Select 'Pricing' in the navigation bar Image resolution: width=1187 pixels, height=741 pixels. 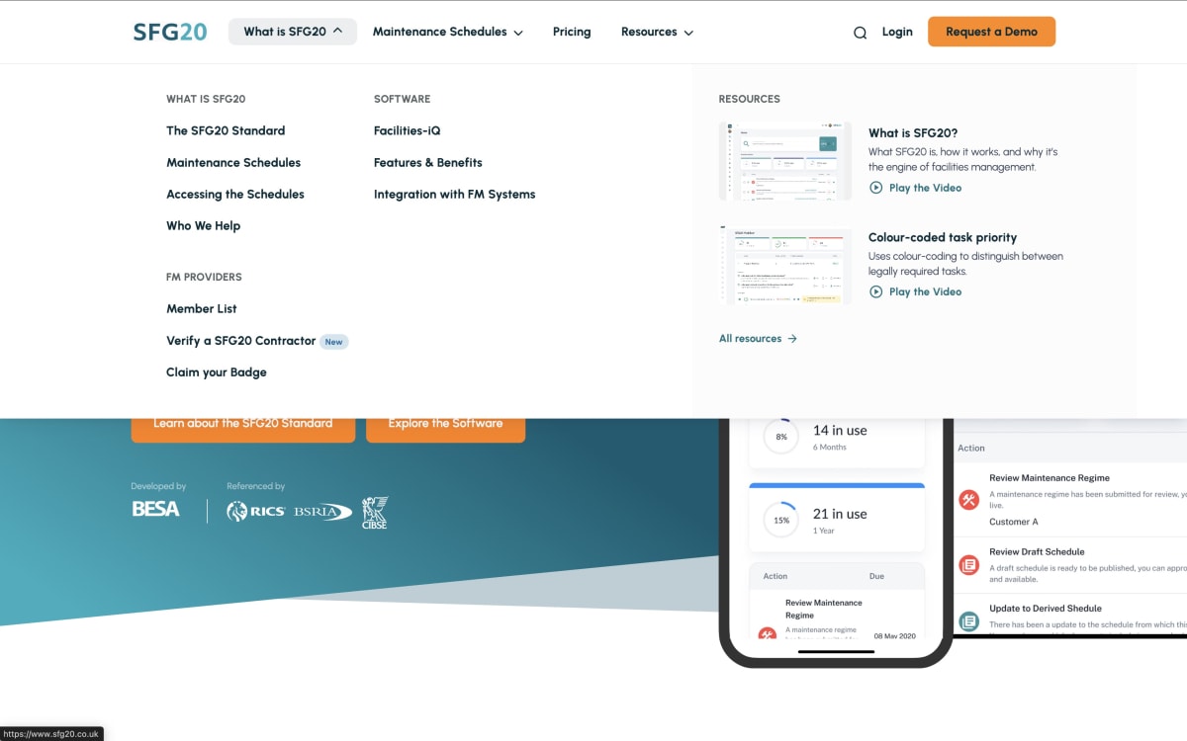pos(572,31)
